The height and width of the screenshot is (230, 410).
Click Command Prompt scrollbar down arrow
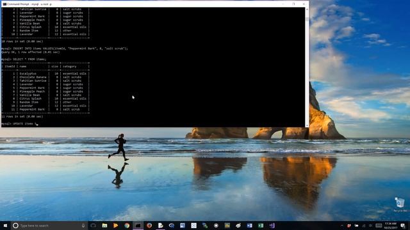[x=307, y=125]
